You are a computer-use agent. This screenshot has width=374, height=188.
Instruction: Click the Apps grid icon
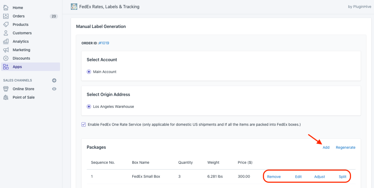point(6,67)
